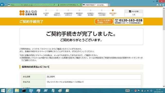Open browser Tools gear icon
Viewport: 165px width, 93px height.
pos(163,5)
